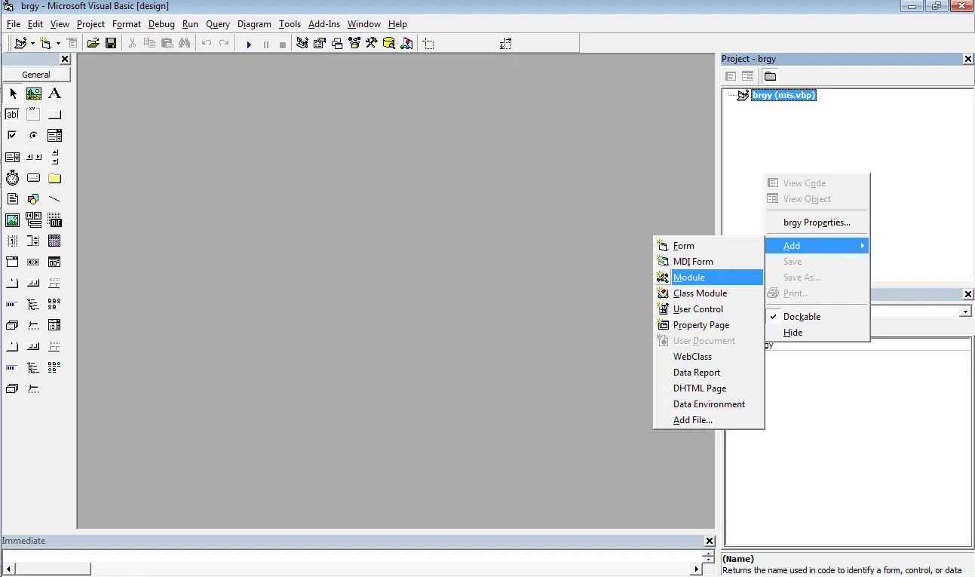
Task: Choose Data Environment from the submenu
Action: click(x=709, y=404)
